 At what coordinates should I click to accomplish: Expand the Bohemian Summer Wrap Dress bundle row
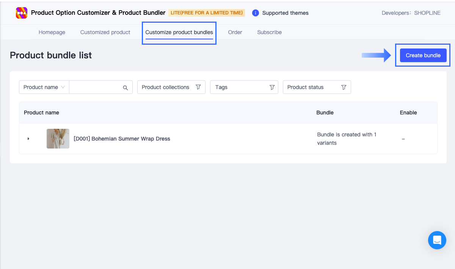pos(28,139)
